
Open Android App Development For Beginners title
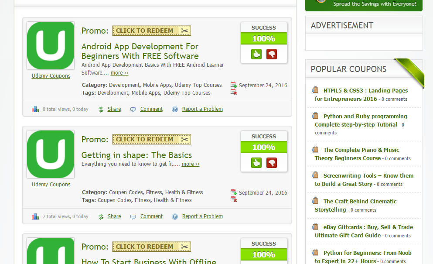140,51
